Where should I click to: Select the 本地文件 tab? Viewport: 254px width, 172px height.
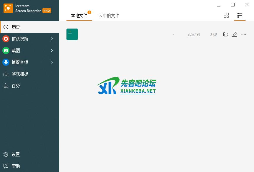coord(79,16)
